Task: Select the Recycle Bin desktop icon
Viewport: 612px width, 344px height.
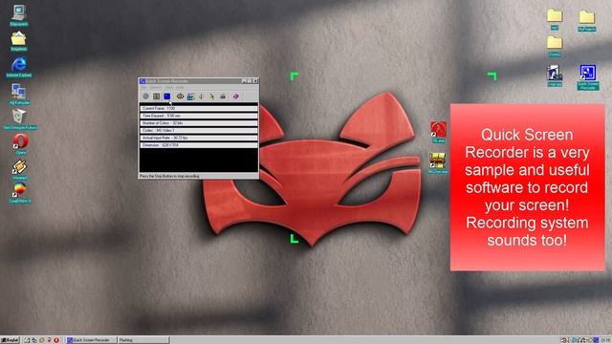Action: click(19, 118)
